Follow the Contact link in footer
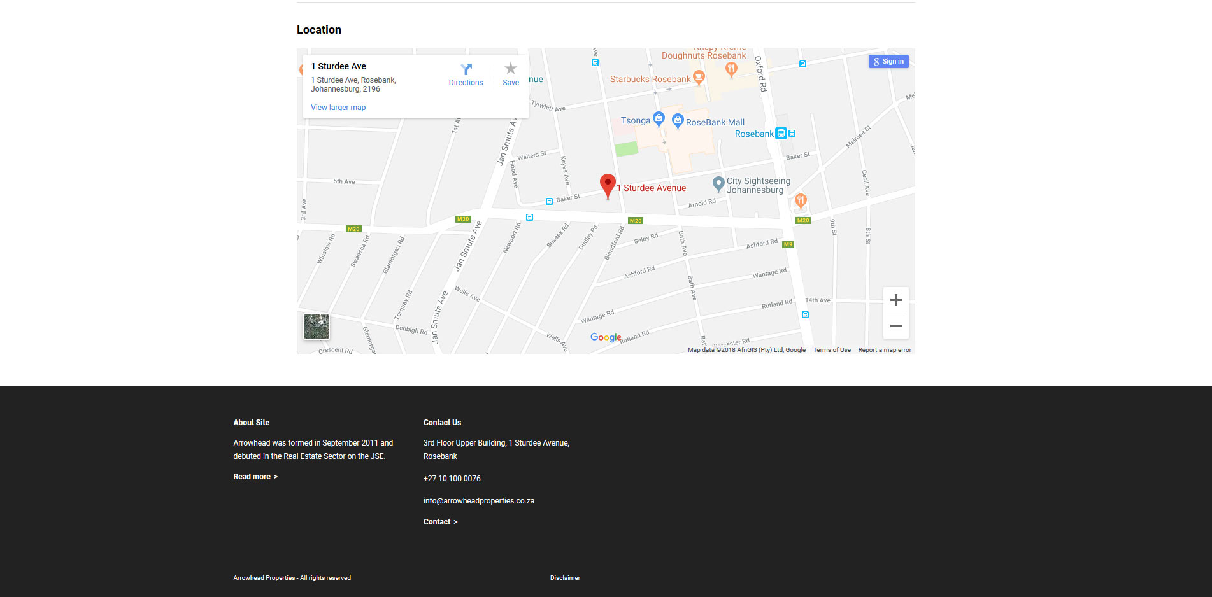This screenshot has width=1212, height=597. point(440,522)
